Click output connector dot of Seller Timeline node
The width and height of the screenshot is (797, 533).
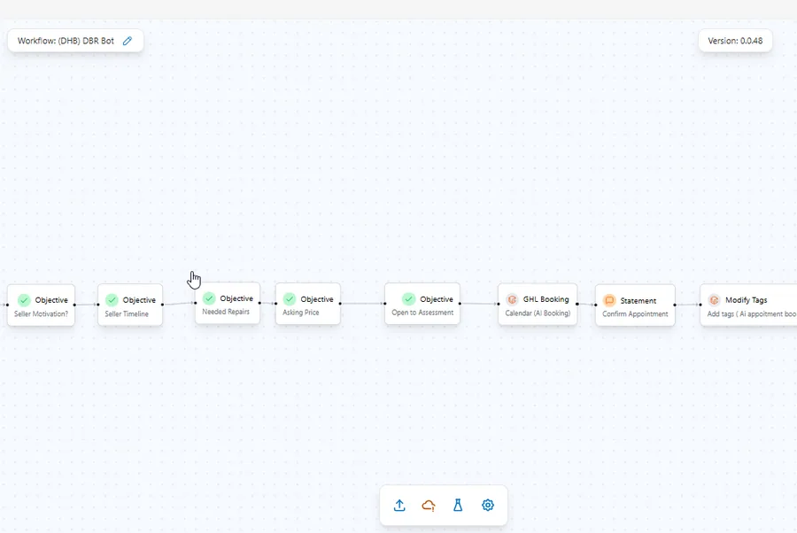[x=163, y=305]
